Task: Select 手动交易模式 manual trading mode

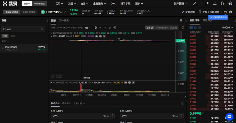Action: click(x=12, y=12)
